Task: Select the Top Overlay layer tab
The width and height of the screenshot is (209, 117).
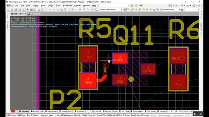Action: [96, 111]
